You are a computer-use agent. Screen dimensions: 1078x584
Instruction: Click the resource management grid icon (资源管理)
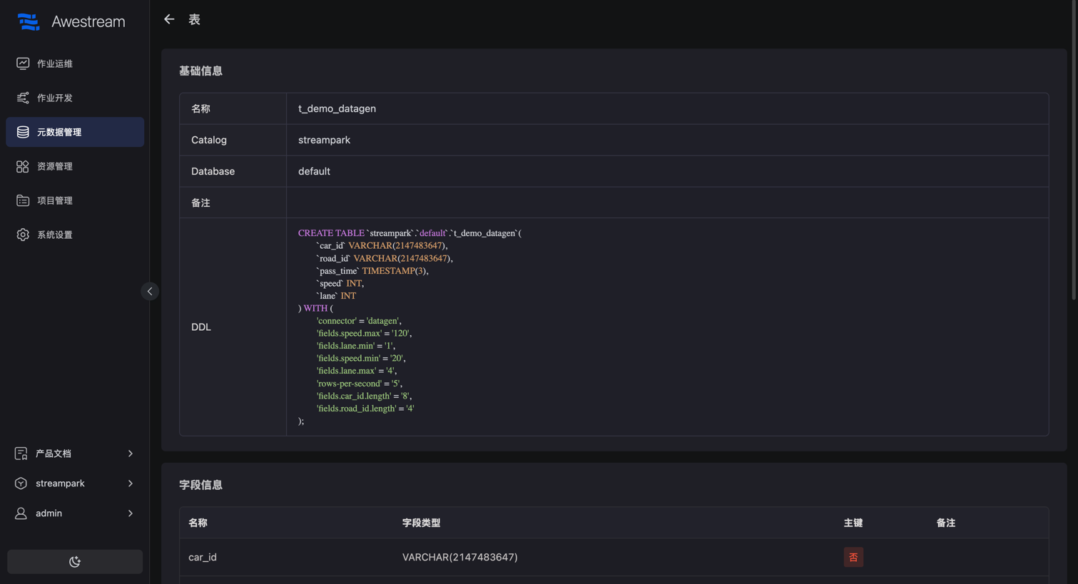click(x=23, y=166)
